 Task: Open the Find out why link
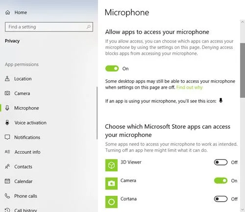(190, 87)
